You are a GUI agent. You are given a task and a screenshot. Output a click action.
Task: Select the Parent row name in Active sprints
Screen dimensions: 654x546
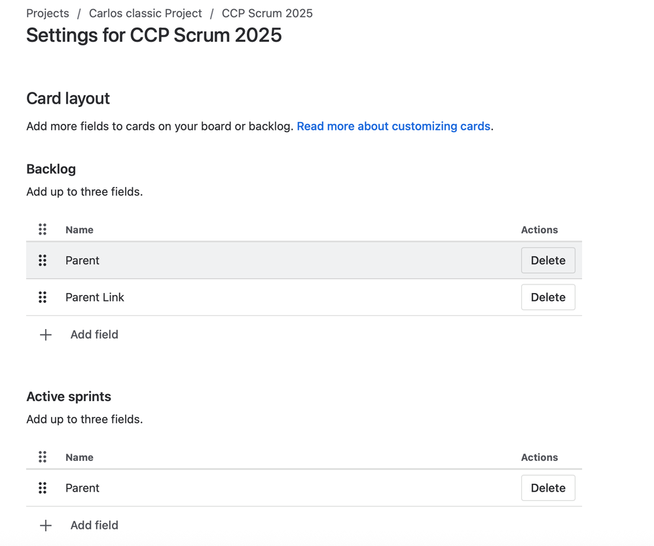(x=82, y=488)
